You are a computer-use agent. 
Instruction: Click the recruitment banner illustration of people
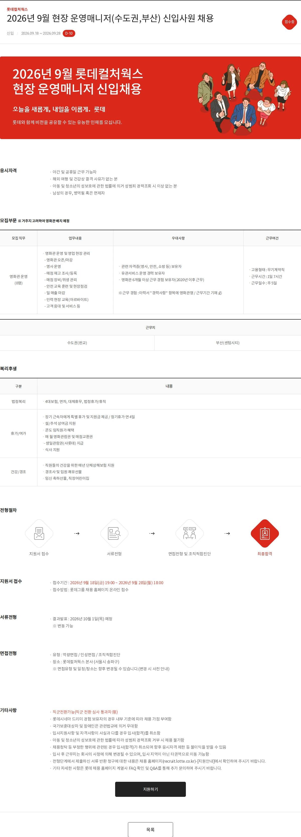[244, 98]
